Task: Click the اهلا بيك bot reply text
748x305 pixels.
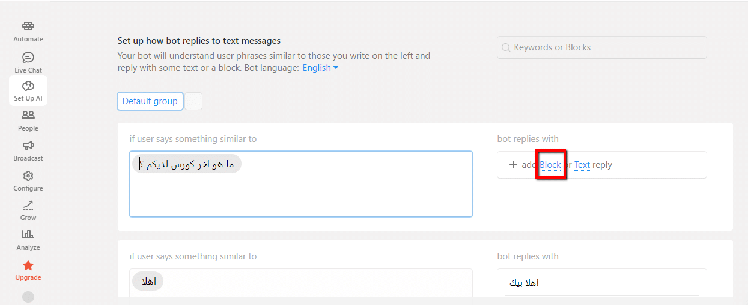Action: click(x=524, y=282)
